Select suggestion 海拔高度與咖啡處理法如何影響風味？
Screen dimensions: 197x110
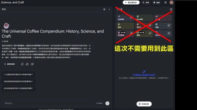18,81
